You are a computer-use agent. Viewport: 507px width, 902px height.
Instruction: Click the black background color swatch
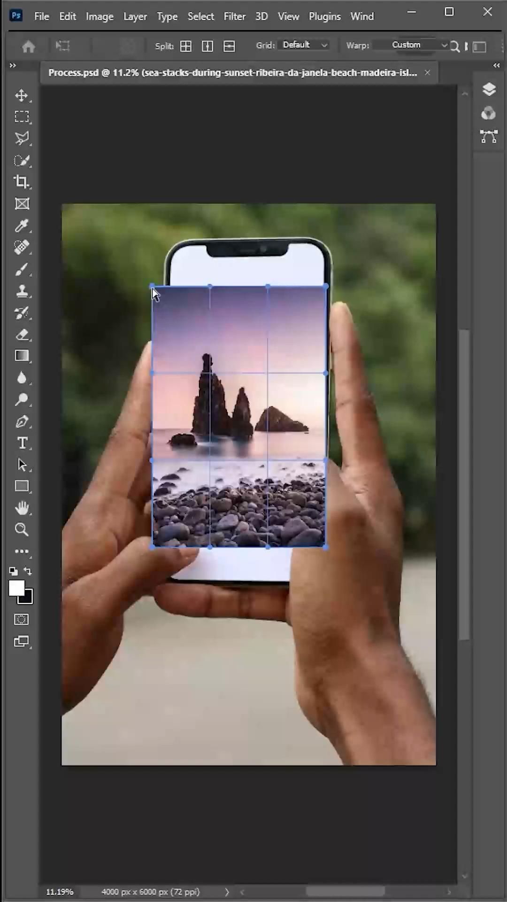point(28,599)
